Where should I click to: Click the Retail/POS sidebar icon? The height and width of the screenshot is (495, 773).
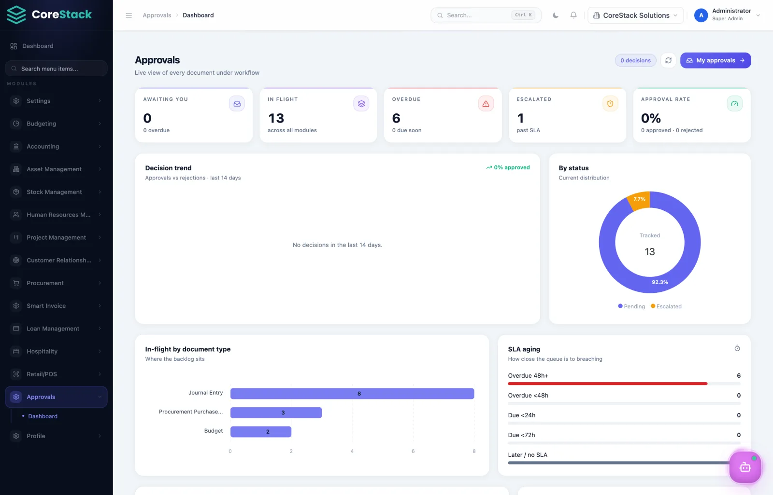click(16, 374)
